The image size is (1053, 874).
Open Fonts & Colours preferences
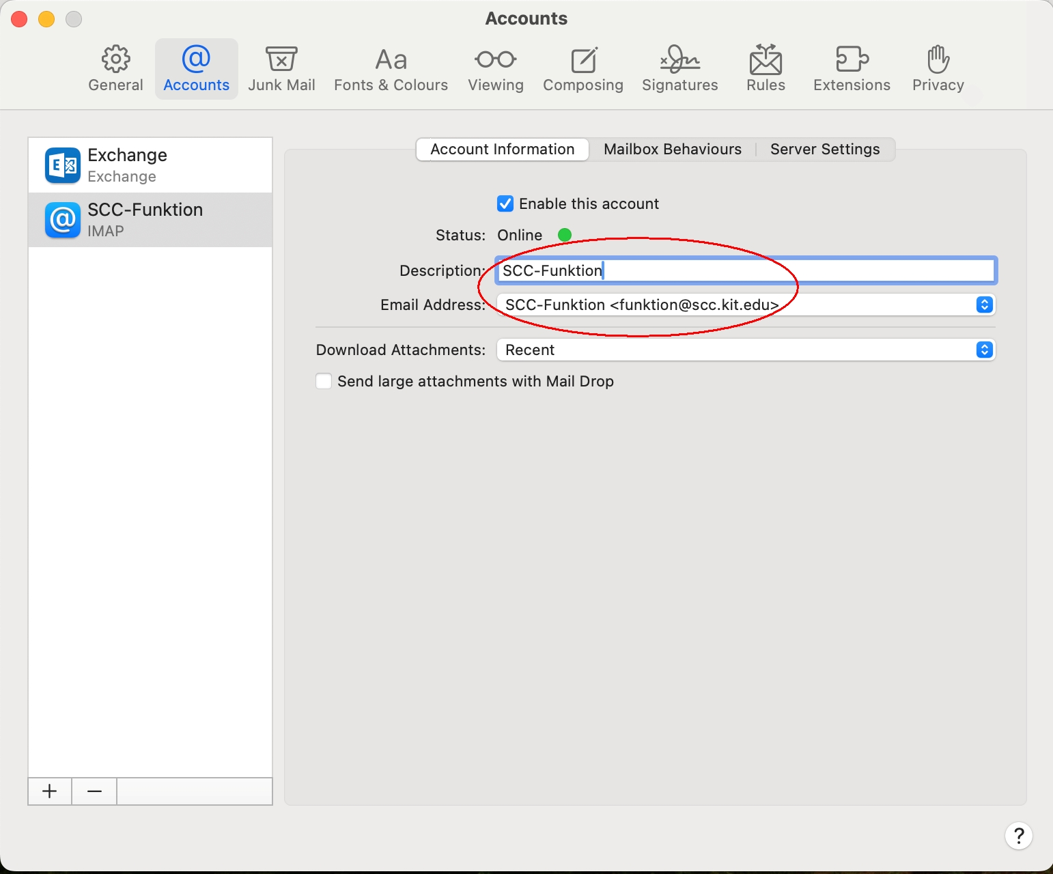(x=391, y=69)
